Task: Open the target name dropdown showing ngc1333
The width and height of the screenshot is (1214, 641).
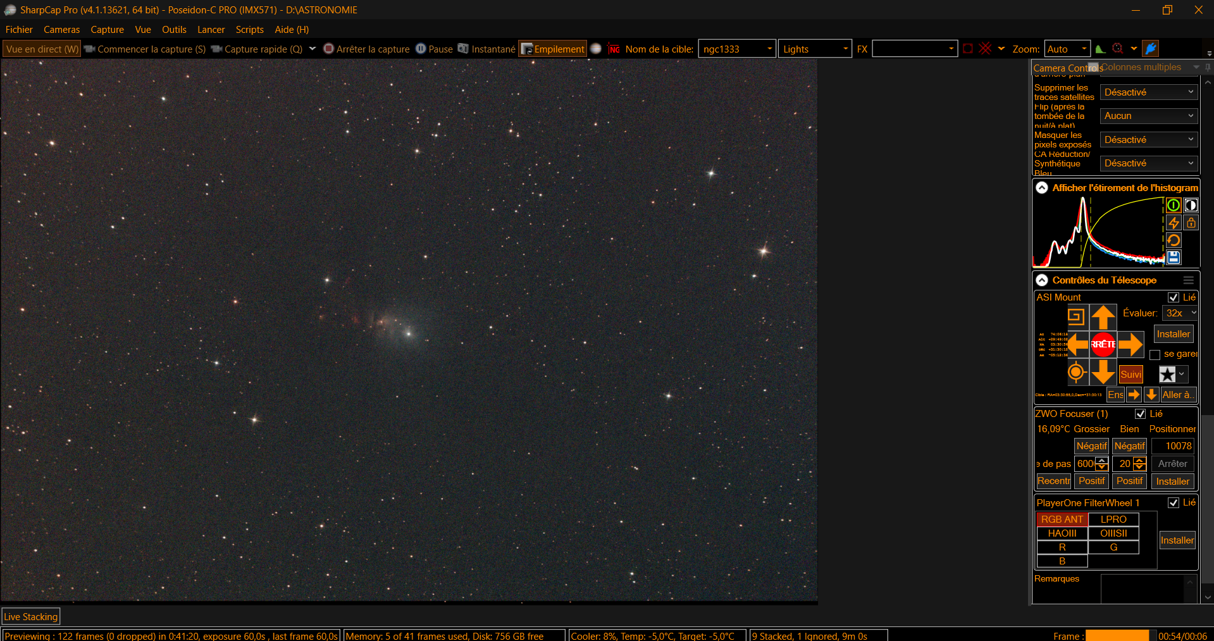Action: tap(737, 49)
